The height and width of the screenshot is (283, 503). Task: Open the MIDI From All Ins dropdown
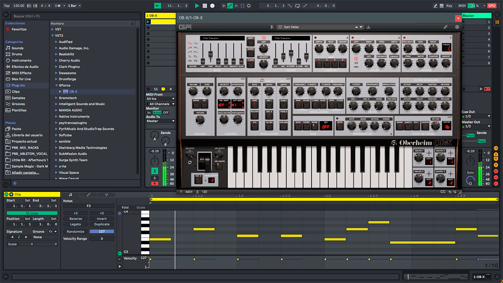click(161, 99)
